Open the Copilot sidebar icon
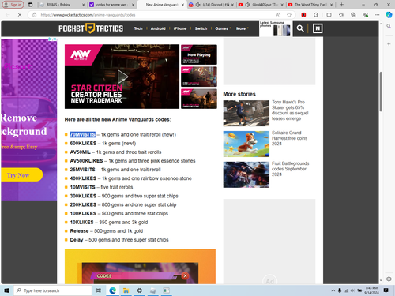 (x=389, y=15)
